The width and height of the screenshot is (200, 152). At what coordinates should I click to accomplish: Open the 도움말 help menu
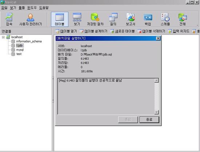tap(44, 8)
